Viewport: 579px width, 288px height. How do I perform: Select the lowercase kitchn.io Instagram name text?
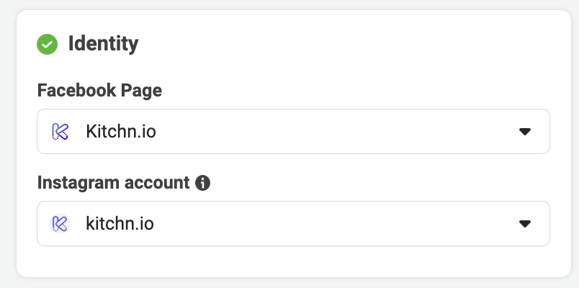[120, 224]
